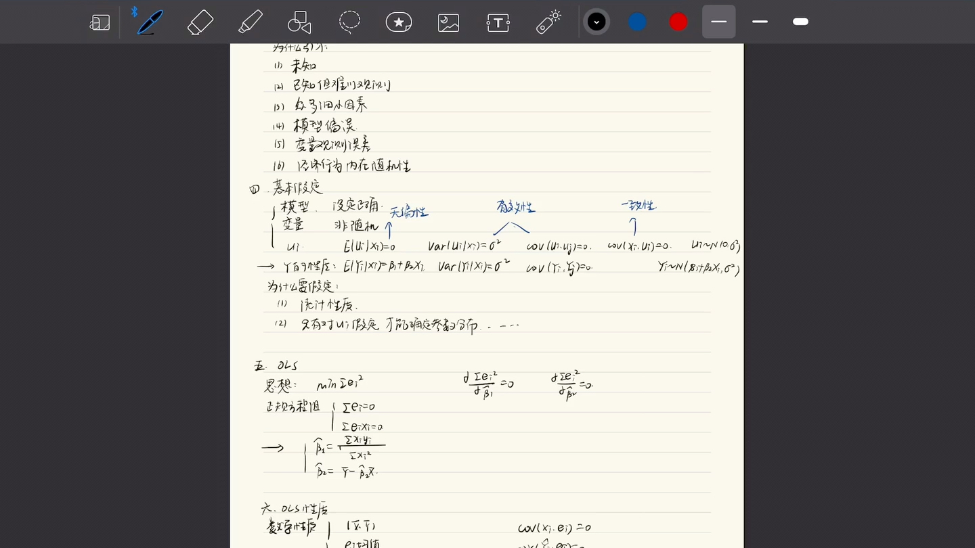Select the Image insert tool
The height and width of the screenshot is (548, 975).
tap(448, 22)
